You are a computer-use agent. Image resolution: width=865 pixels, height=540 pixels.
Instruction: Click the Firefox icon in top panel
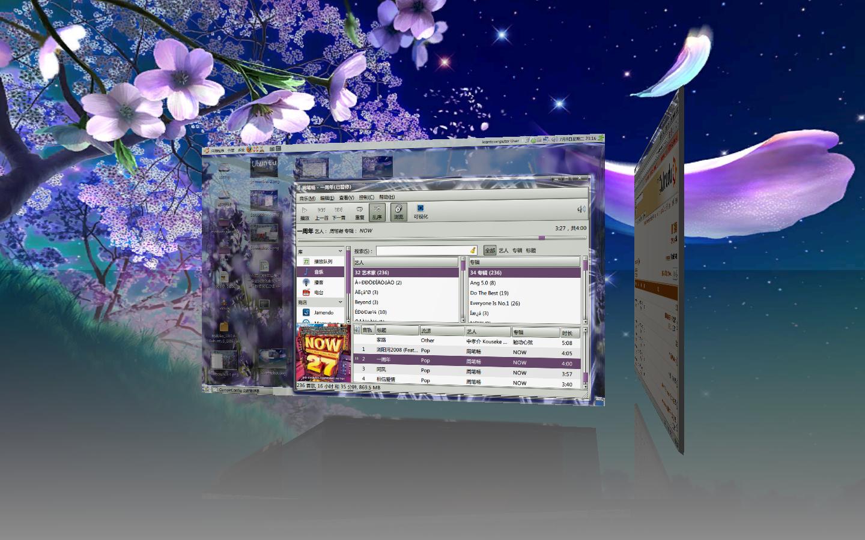pos(250,149)
